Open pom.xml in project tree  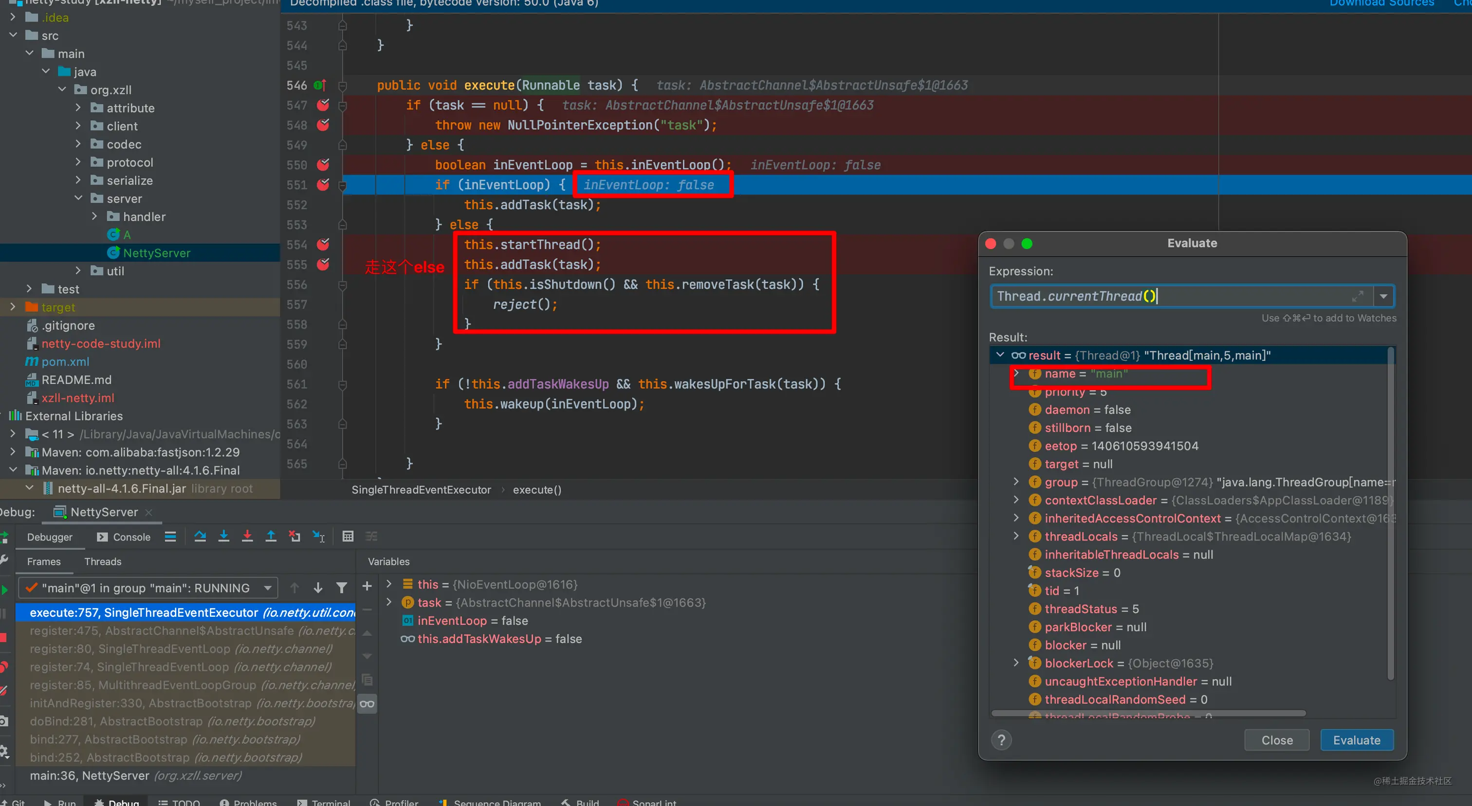click(65, 361)
